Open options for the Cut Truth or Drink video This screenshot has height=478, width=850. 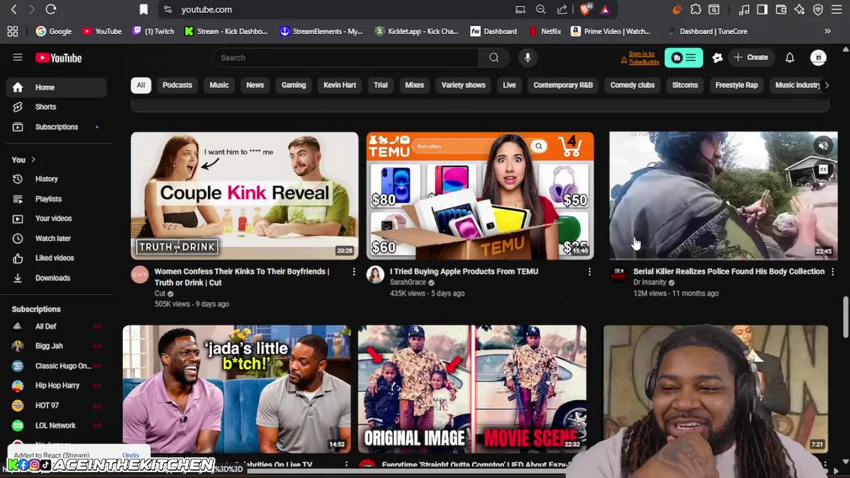[354, 272]
